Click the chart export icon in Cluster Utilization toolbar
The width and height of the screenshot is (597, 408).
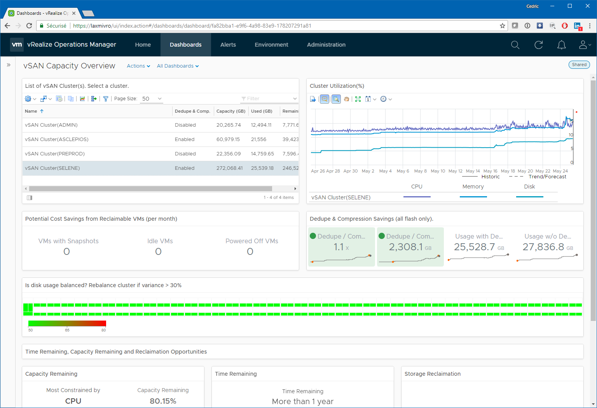(313, 99)
